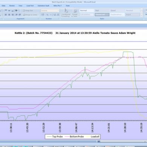The image size is (147, 147).
Task: Apply the Bad cell style
Action: (102, 11)
